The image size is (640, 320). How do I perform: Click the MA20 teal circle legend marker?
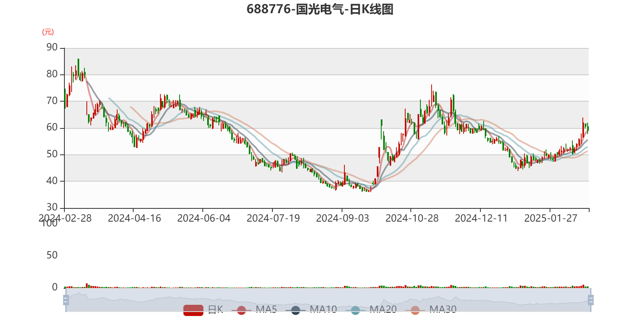[x=355, y=310]
